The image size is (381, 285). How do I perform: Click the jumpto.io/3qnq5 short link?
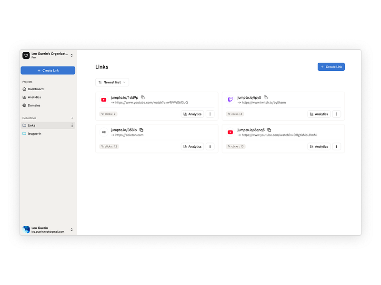[x=251, y=130]
